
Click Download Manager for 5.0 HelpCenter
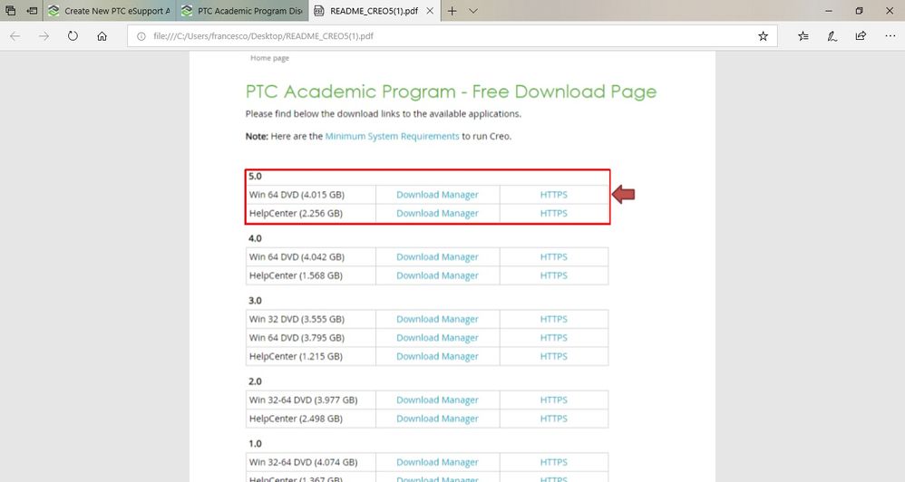437,213
